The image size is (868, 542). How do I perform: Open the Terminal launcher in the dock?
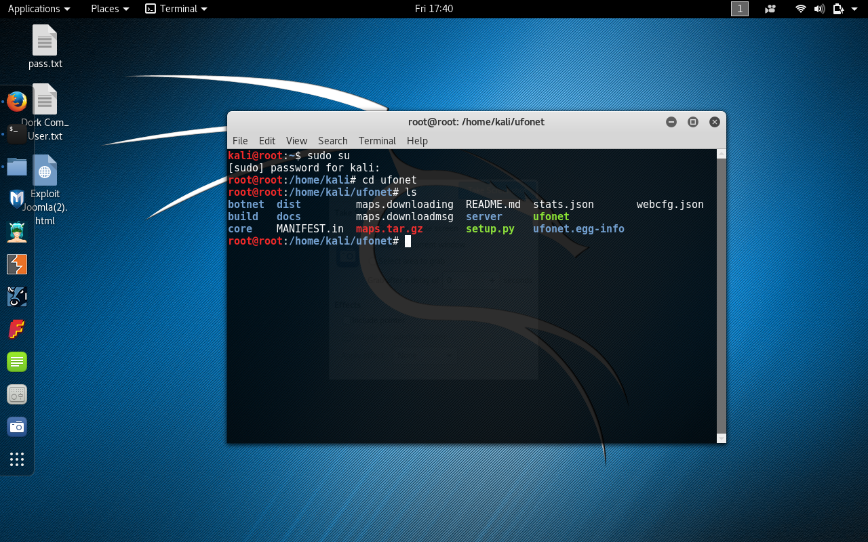click(x=17, y=133)
